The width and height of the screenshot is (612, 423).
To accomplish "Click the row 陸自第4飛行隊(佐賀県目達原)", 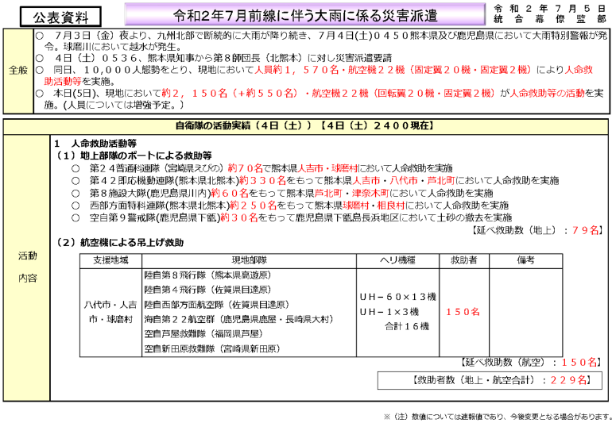I will (207, 290).
